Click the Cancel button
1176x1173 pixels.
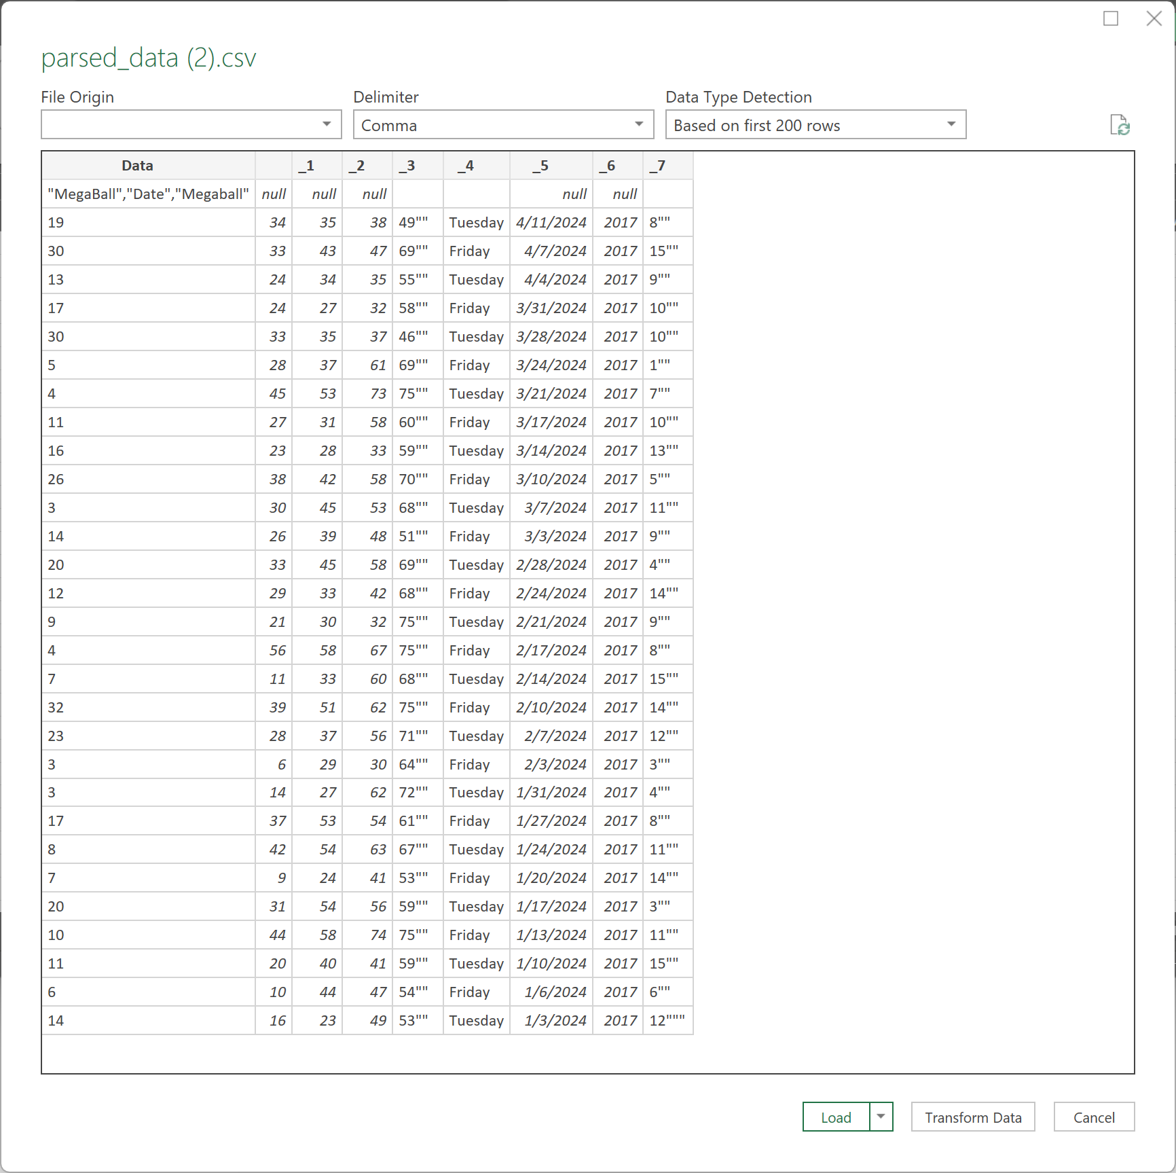[x=1094, y=1117]
